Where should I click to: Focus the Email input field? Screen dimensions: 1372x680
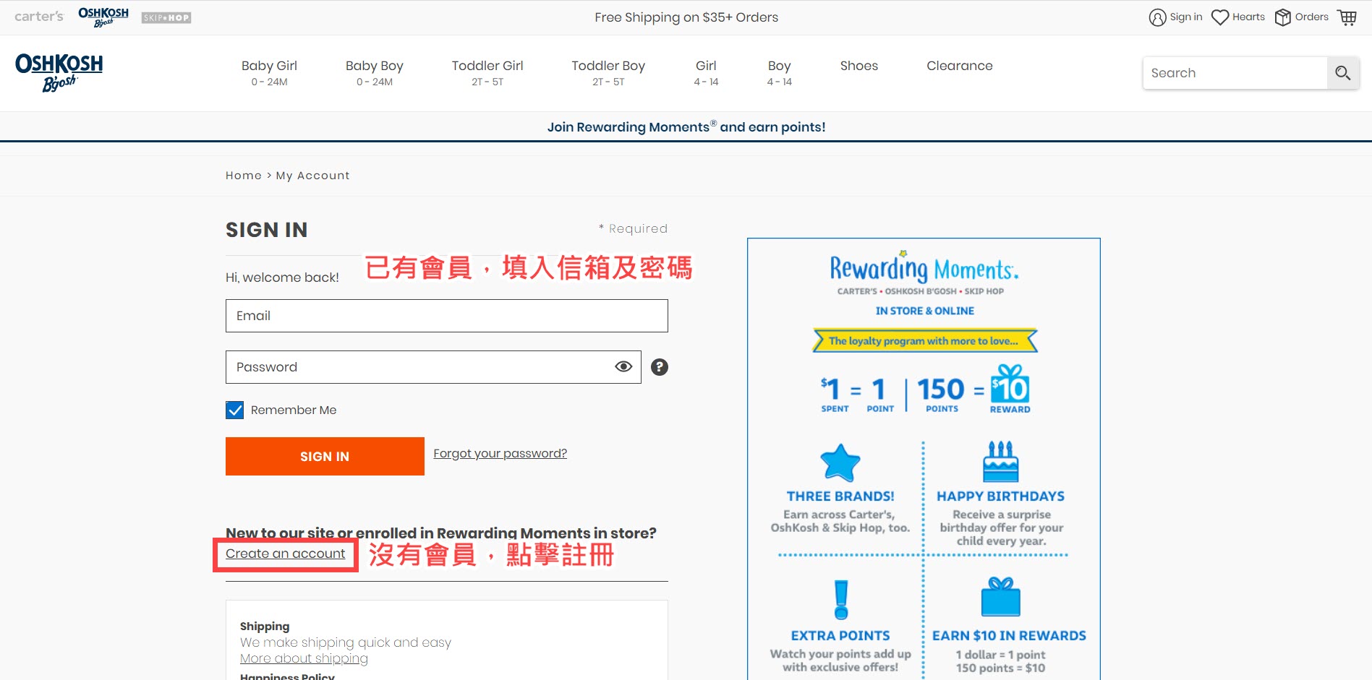pyautogui.click(x=446, y=316)
